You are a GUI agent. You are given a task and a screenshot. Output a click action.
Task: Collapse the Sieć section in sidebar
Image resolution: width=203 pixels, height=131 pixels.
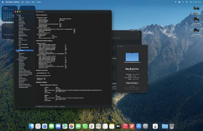(x=16, y=52)
